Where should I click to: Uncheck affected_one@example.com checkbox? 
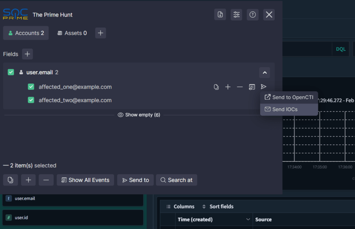tap(31, 87)
